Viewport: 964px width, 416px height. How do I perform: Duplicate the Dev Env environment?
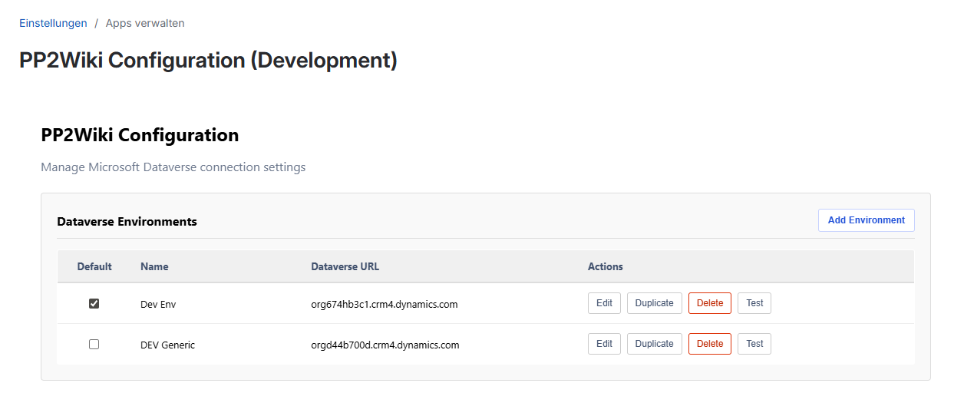(x=655, y=303)
